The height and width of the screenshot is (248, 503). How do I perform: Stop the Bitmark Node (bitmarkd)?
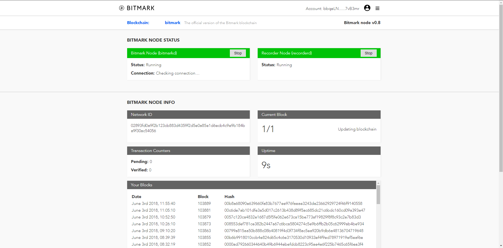pos(238,53)
